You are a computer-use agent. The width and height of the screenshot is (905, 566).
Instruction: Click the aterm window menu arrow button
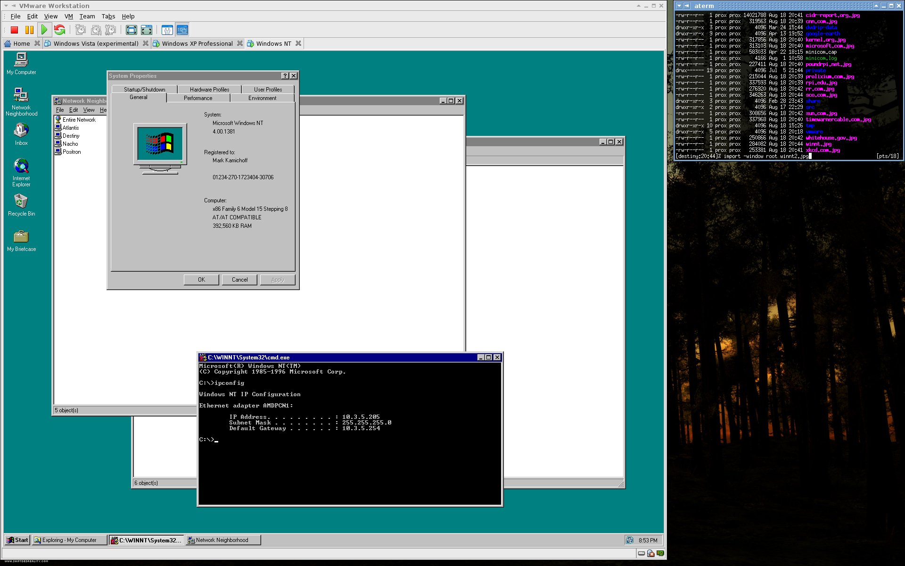tap(679, 6)
